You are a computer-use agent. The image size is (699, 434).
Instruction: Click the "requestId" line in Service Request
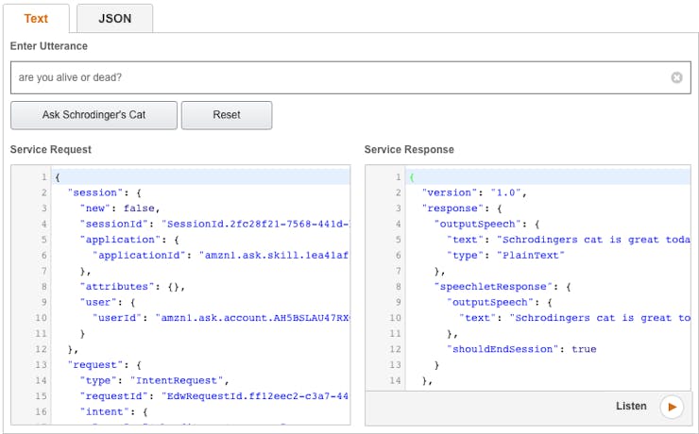coord(214,396)
